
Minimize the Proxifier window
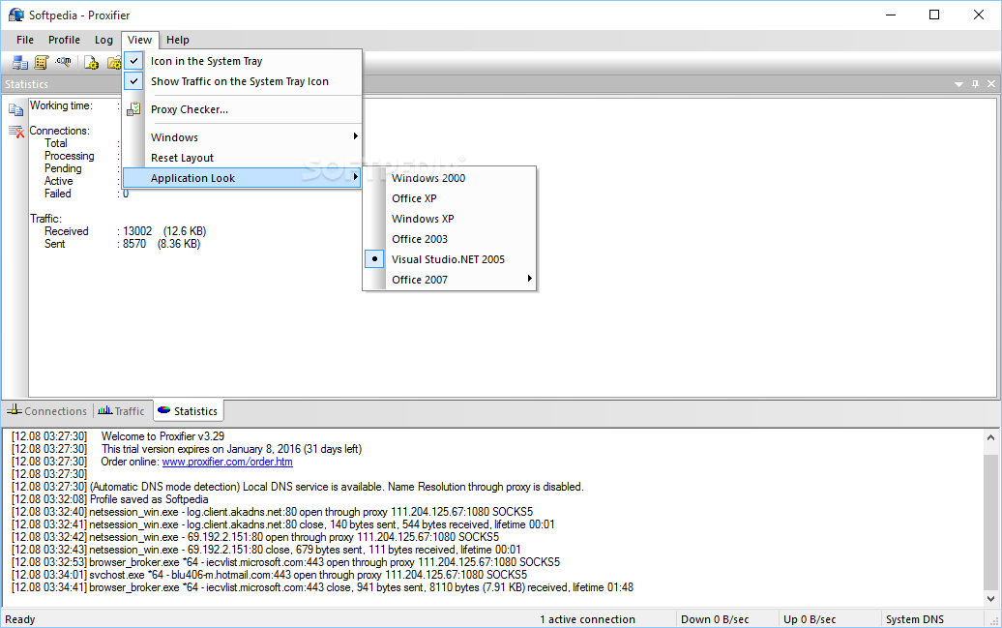(892, 15)
